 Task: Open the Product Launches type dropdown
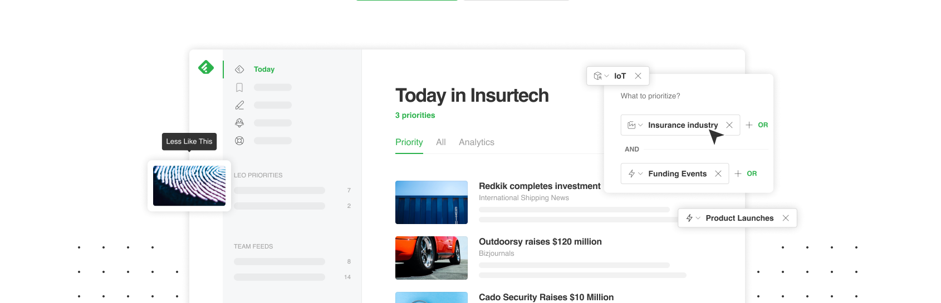point(693,218)
